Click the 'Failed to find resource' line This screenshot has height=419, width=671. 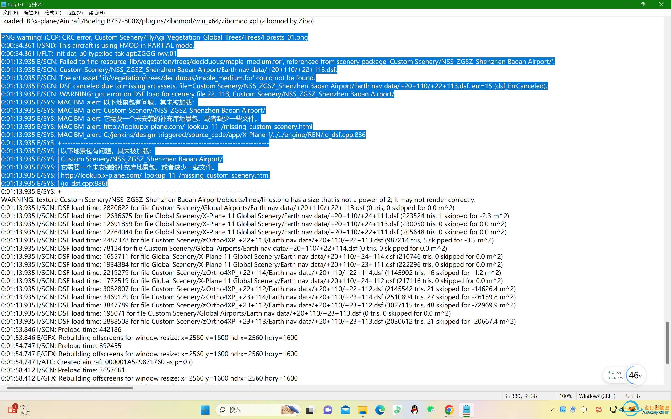point(278,62)
